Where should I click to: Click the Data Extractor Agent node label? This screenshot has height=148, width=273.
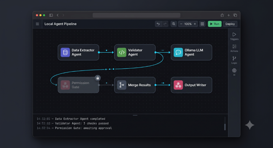tap(83, 52)
